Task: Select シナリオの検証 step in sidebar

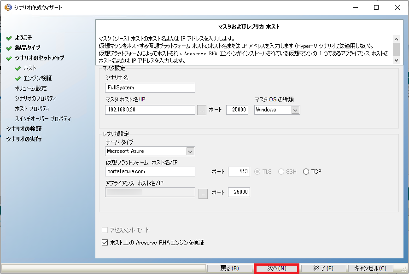Action: tap(24, 129)
